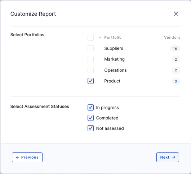Sort by the Portfolio column header
This screenshot has height=174, width=191.
tap(113, 37)
